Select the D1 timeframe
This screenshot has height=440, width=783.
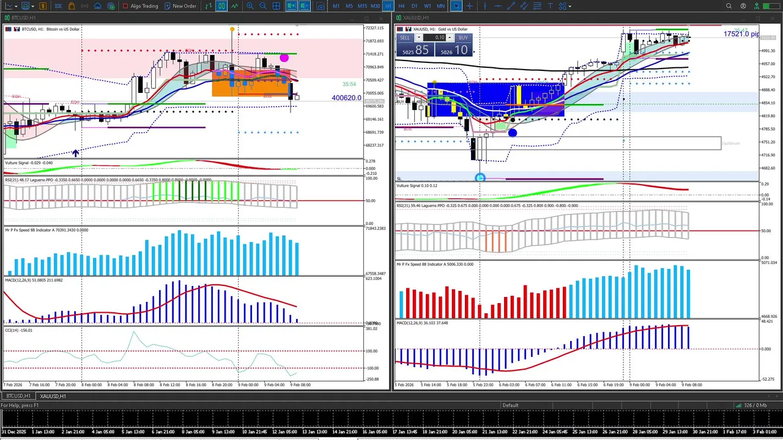click(x=414, y=6)
